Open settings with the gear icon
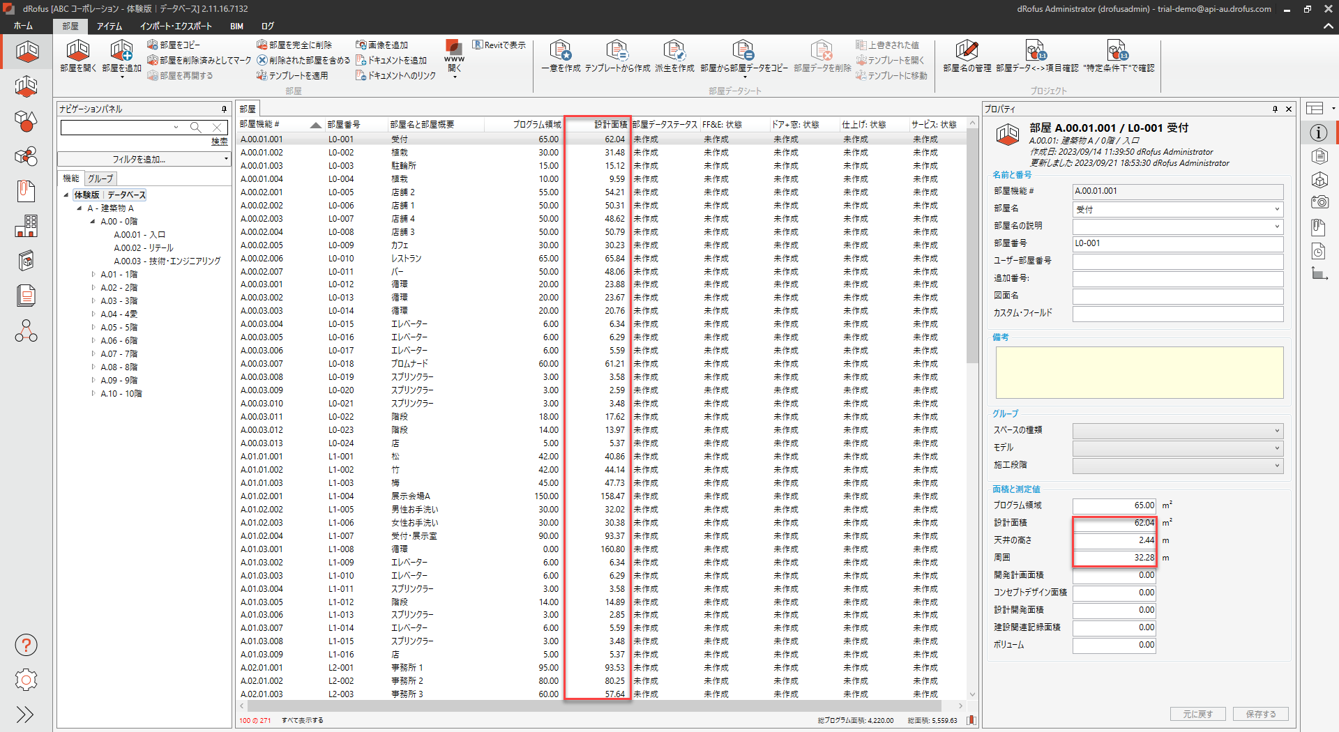This screenshot has height=732, width=1339. (x=26, y=680)
